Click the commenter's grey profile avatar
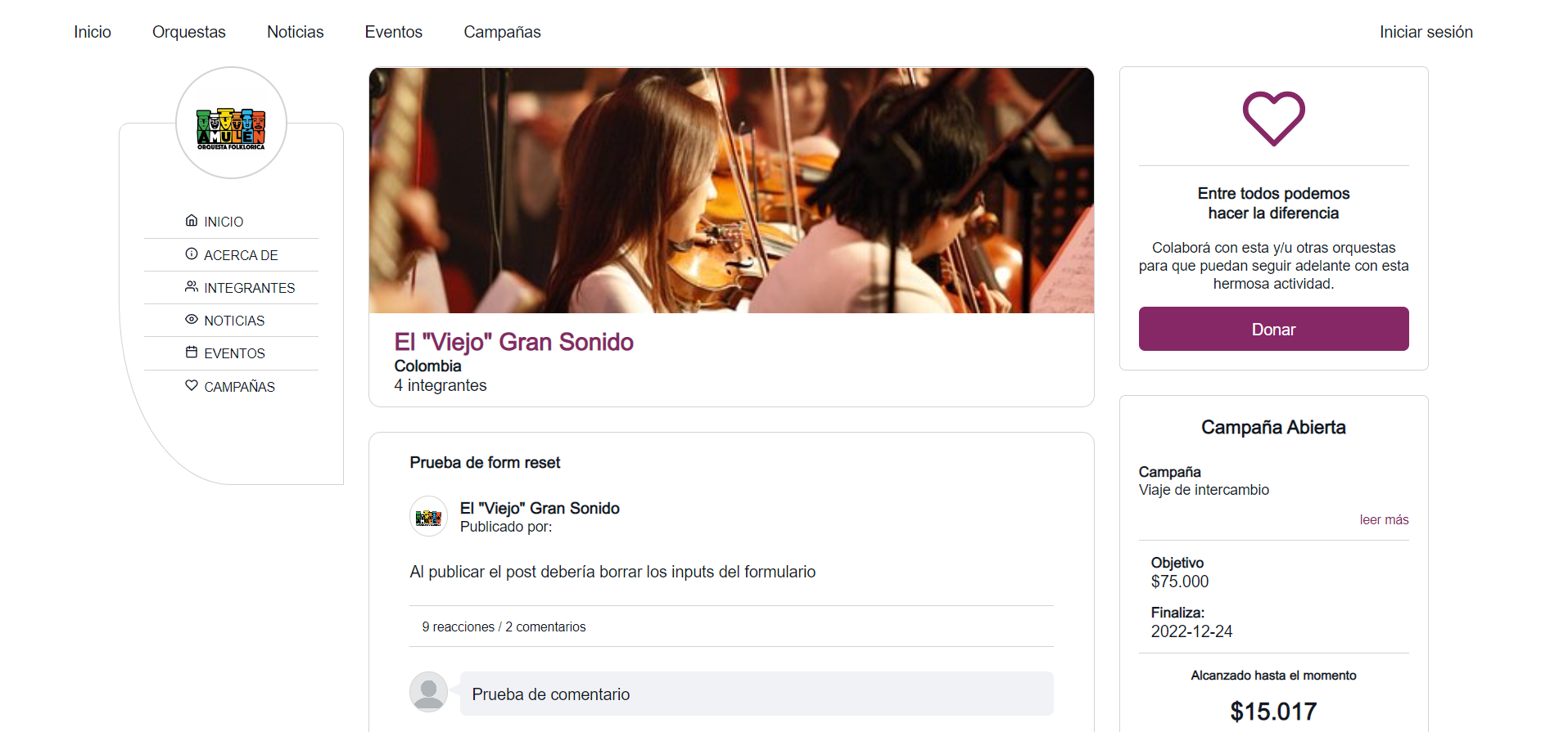 428,692
